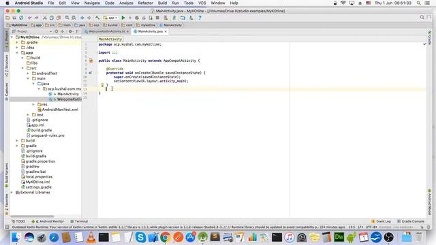Open the Gradle Console
This screenshot has width=436, height=245.
[x=411, y=221]
